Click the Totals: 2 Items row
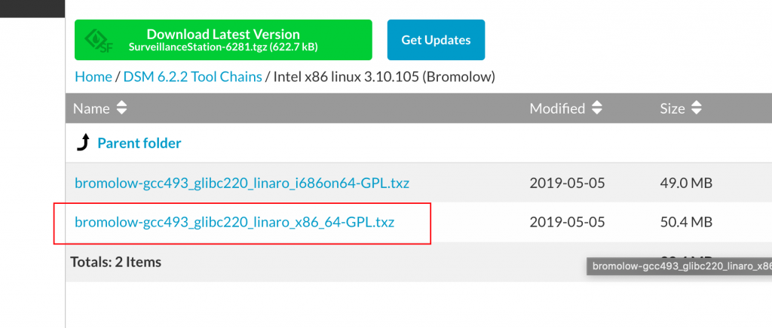This screenshot has height=328, width=772. pyautogui.click(x=418, y=262)
